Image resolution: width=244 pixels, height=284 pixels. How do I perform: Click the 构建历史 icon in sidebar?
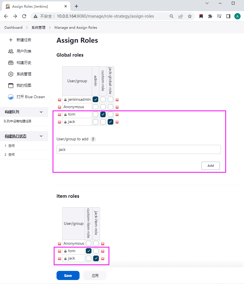coord(11,63)
